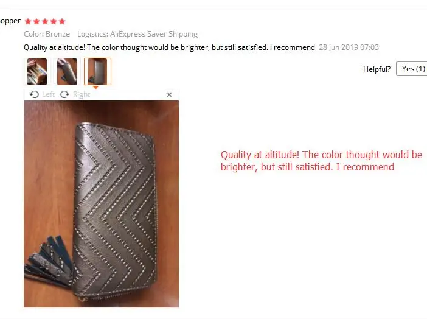Click the third red rating star
427x319 pixels.
click(45, 21)
